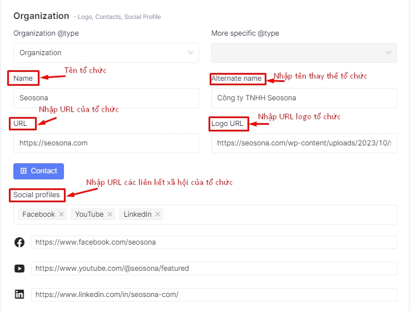Click the Organization section heading
This screenshot has height=312, width=411.
tap(41, 16)
